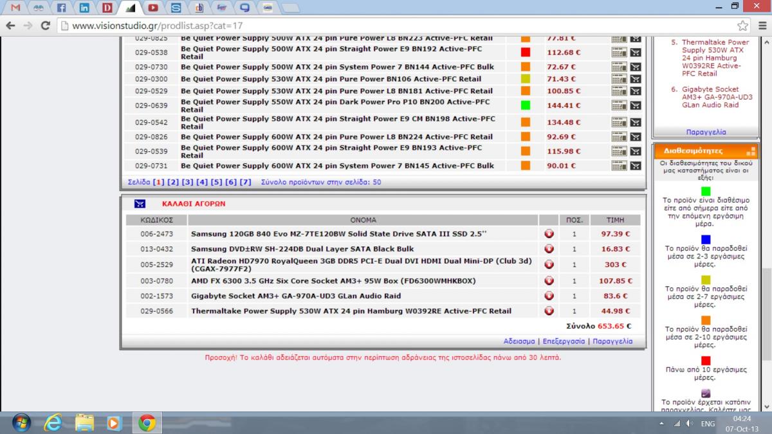Switch to the Skype tab

click(176, 8)
